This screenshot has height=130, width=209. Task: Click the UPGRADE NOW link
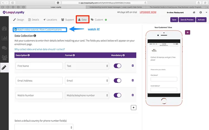point(148,12)
